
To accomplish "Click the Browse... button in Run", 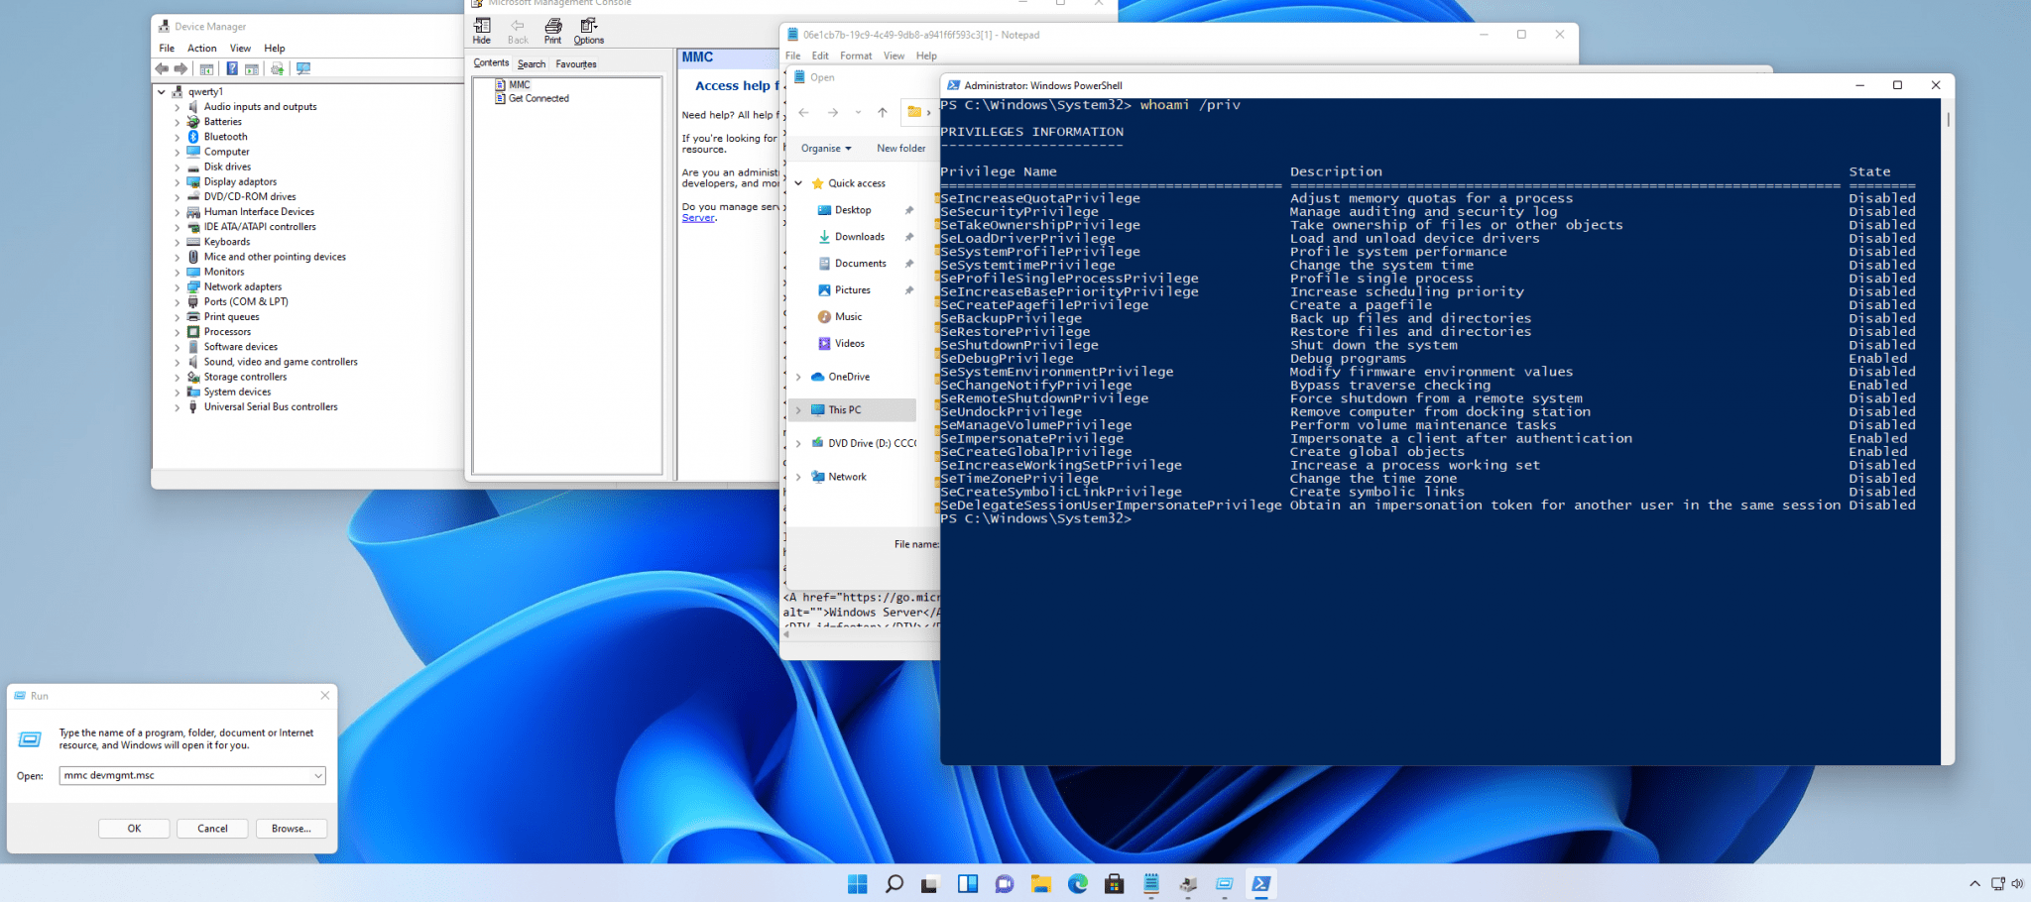I will point(291,829).
